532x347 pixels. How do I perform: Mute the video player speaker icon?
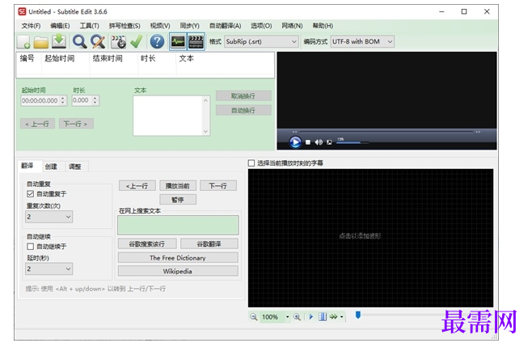pos(319,142)
